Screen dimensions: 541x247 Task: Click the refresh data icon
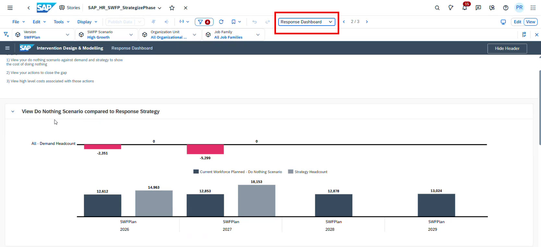[x=221, y=22]
